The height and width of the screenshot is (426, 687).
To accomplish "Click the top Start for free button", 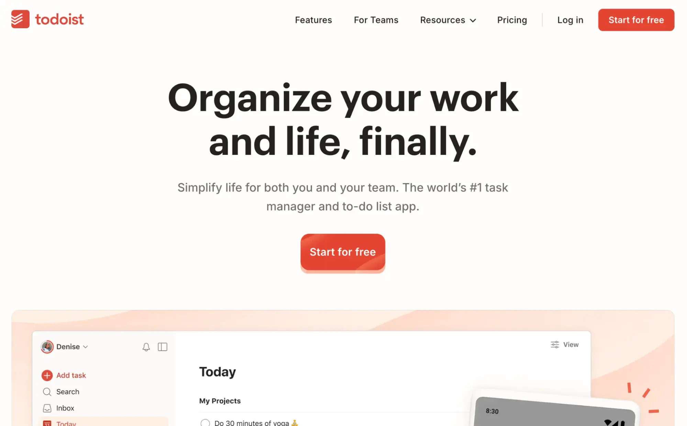I will coord(636,20).
